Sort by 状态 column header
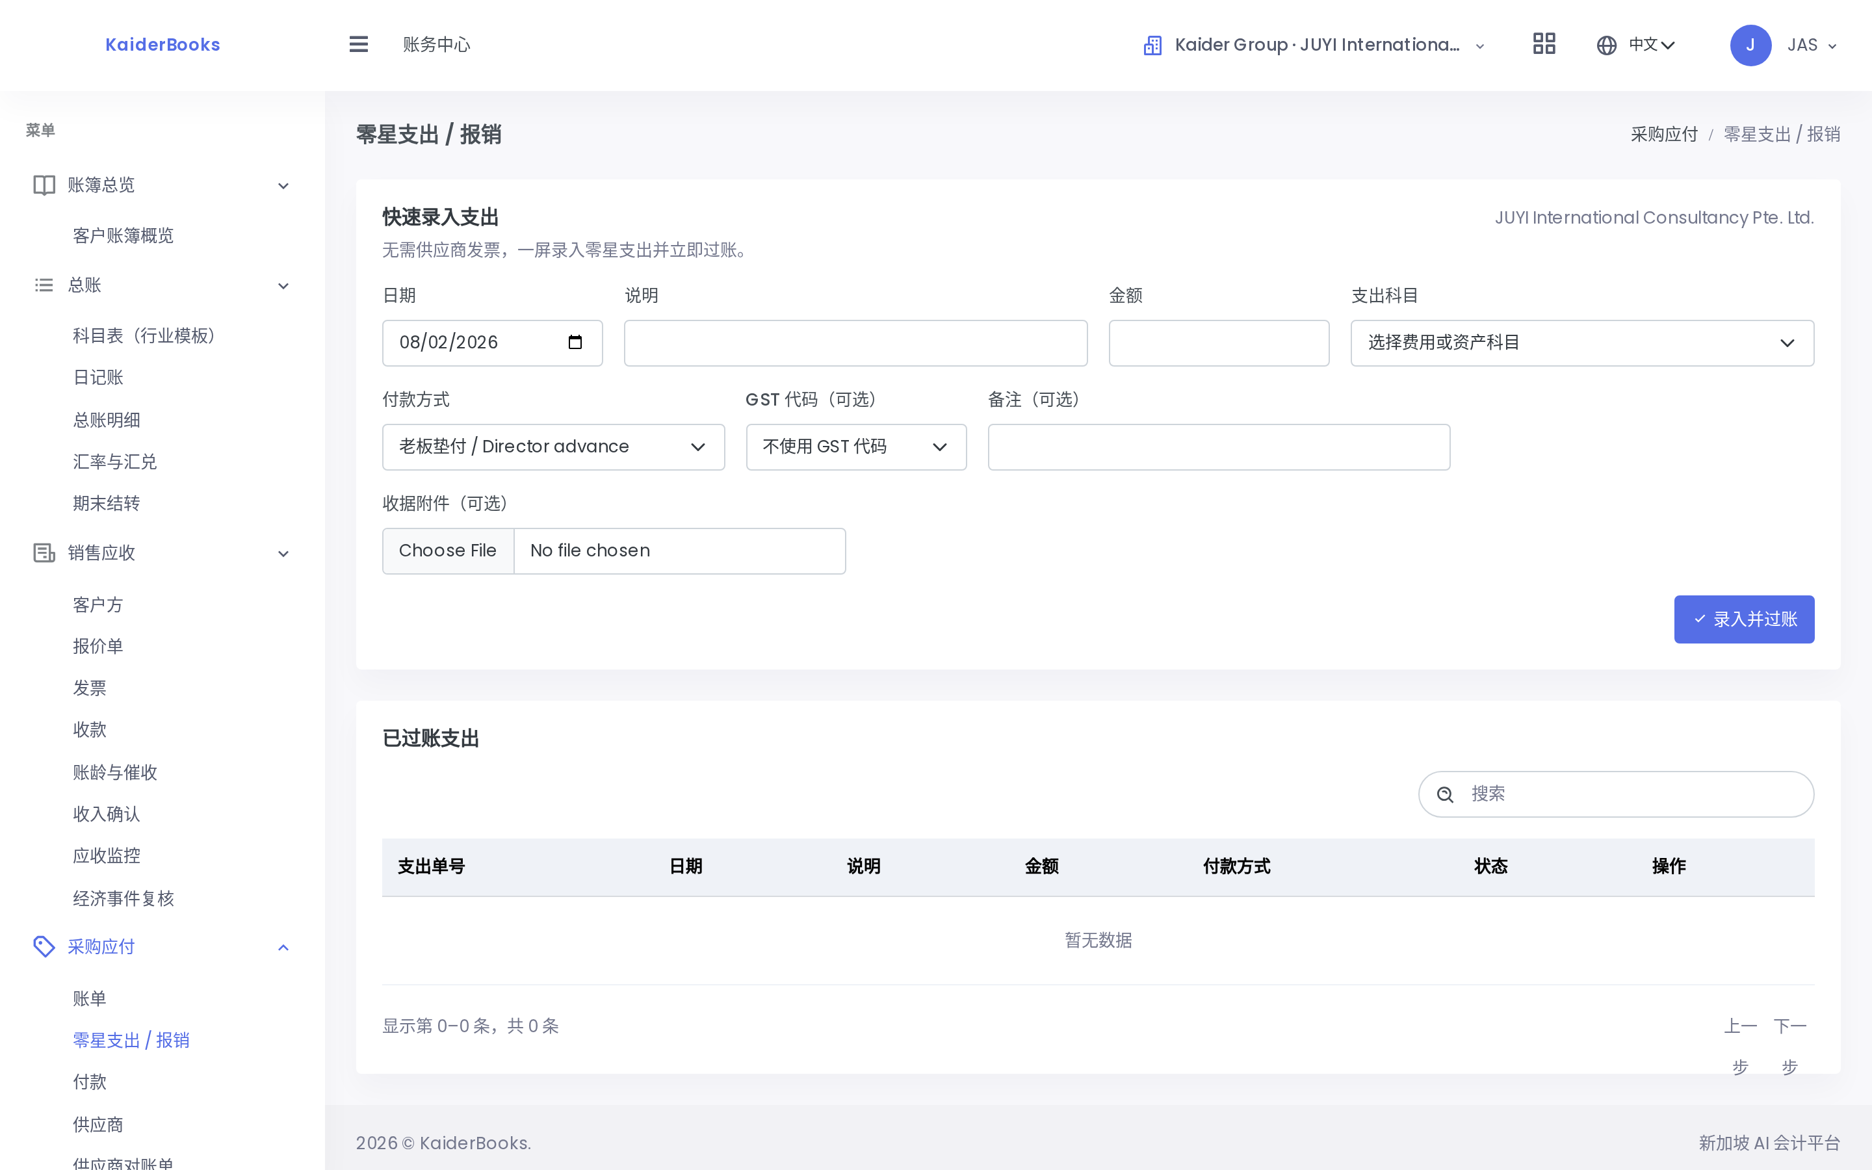Screen dimensions: 1872x1170 coord(1490,866)
